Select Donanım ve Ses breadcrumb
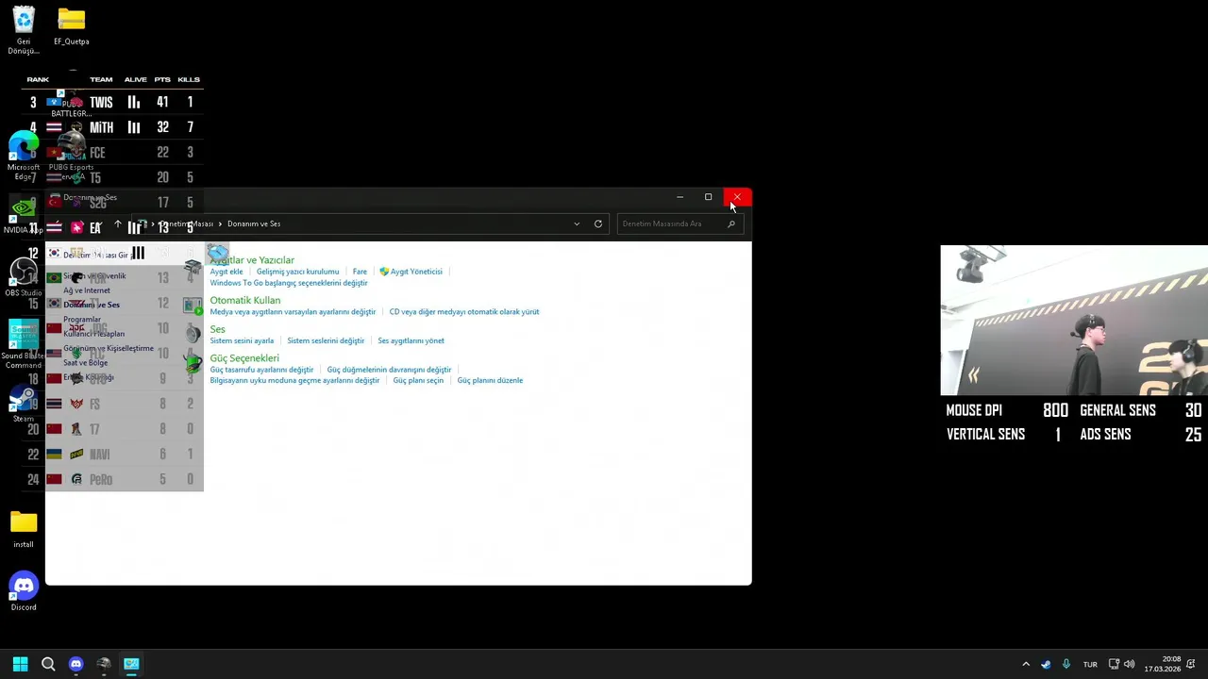 click(254, 224)
